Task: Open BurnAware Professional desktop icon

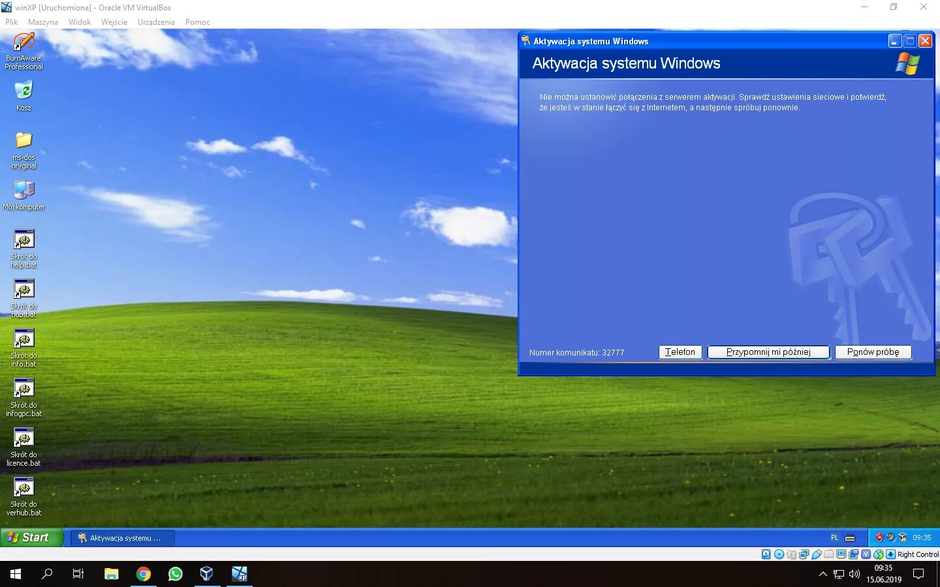Action: click(23, 50)
